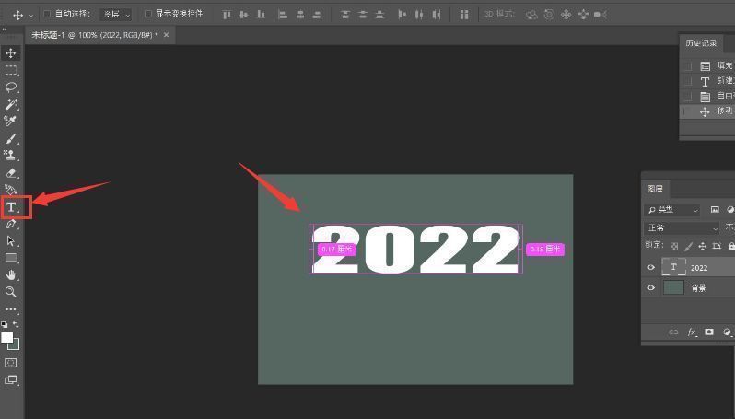Select the Pen tool
The height and width of the screenshot is (419, 735).
(x=11, y=224)
